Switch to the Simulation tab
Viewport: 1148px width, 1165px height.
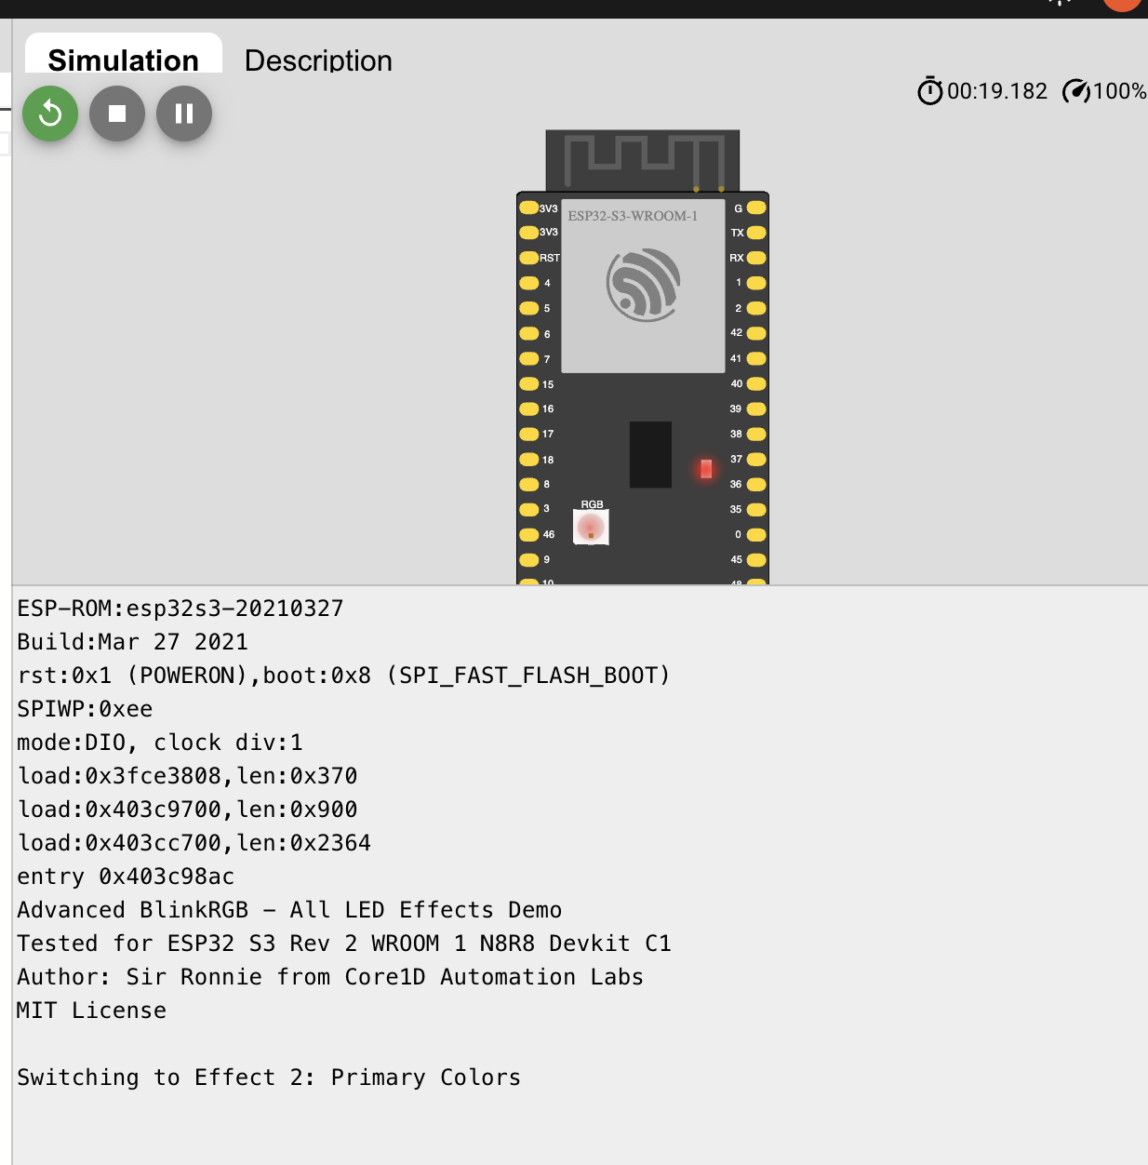[x=124, y=60]
